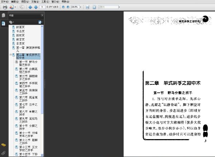Click bookmark icon beside 目录页
Viewport: 215px width, 157px height.
[14, 44]
